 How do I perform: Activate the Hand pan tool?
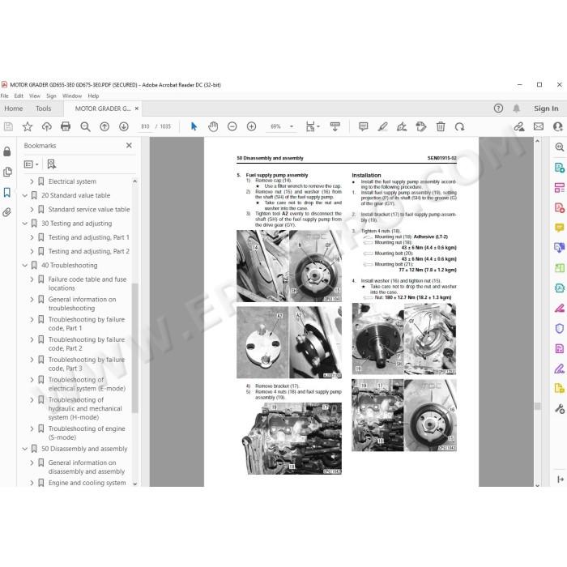tap(213, 126)
